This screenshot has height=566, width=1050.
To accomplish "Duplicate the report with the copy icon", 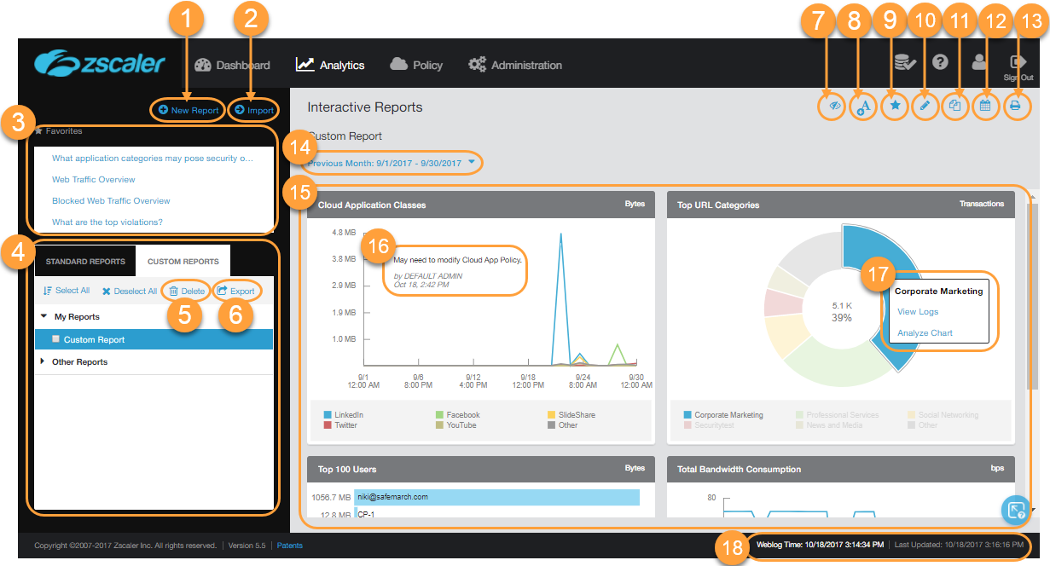I will click(955, 107).
